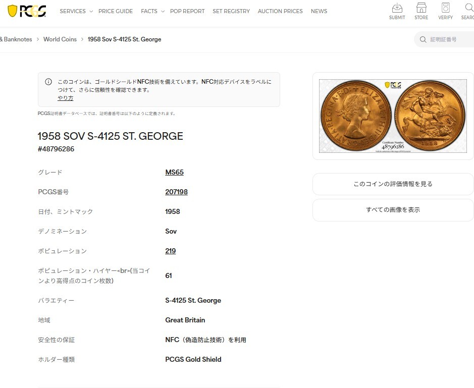The image size is (474, 388).
Task: Expand the Services dropdown arrow
Action: [x=91, y=12]
